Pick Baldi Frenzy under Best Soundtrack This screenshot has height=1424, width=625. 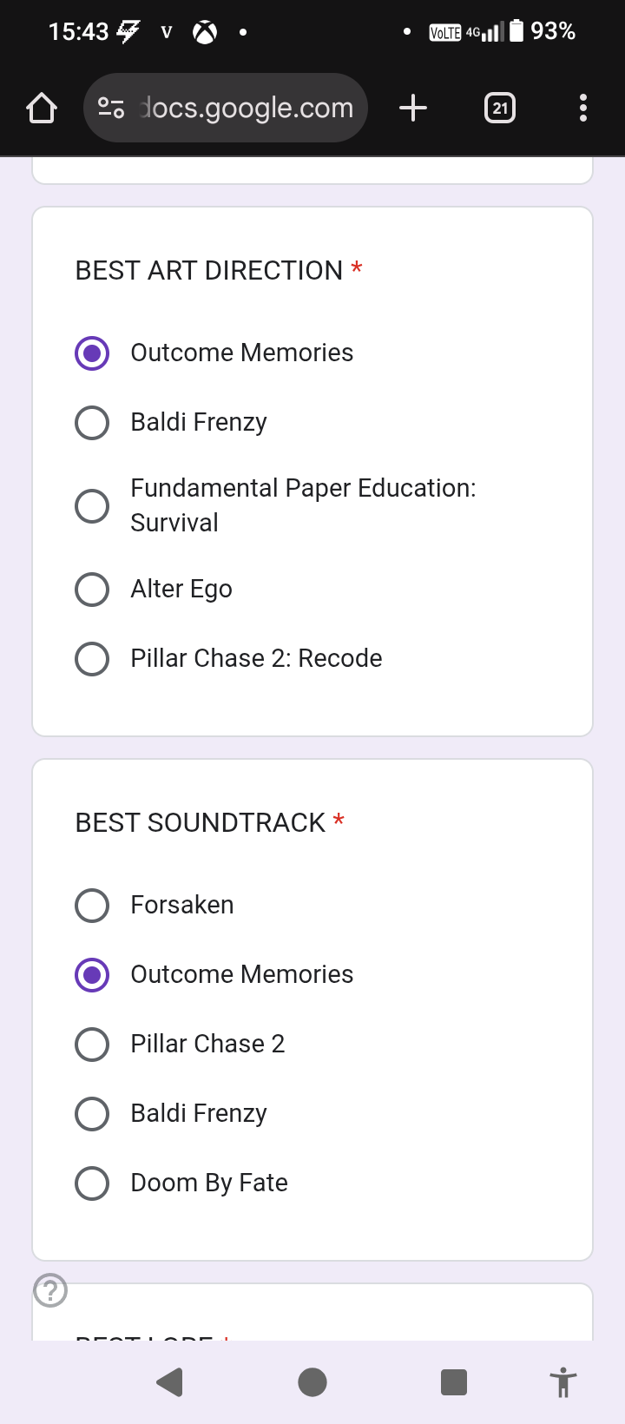(x=92, y=1114)
